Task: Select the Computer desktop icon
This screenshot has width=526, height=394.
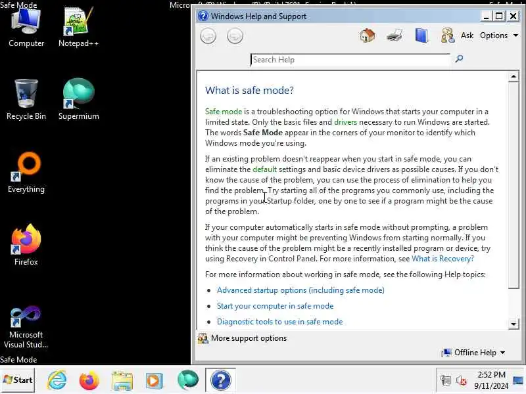Action: pos(26,28)
